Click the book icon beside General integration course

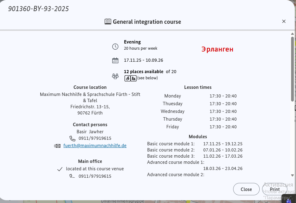pyautogui.click(x=108, y=22)
